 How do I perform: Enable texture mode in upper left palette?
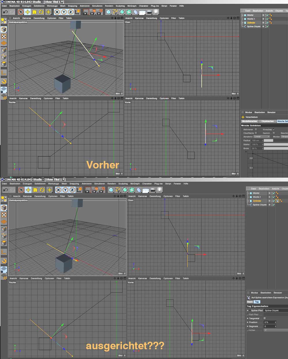coord(4,37)
